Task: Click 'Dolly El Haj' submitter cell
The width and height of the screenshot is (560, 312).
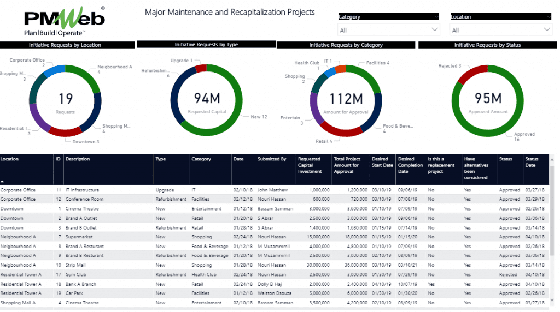Action: click(x=270, y=284)
